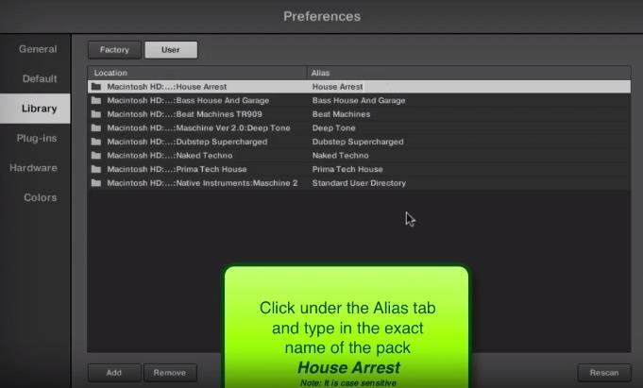Click the Bass House And Garage folder icon

tap(96, 100)
